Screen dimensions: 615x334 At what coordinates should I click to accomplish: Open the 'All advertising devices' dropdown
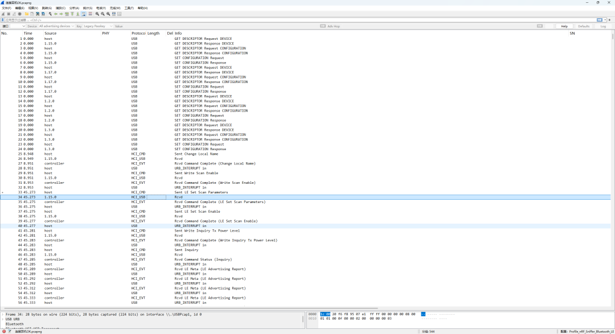[x=56, y=26]
